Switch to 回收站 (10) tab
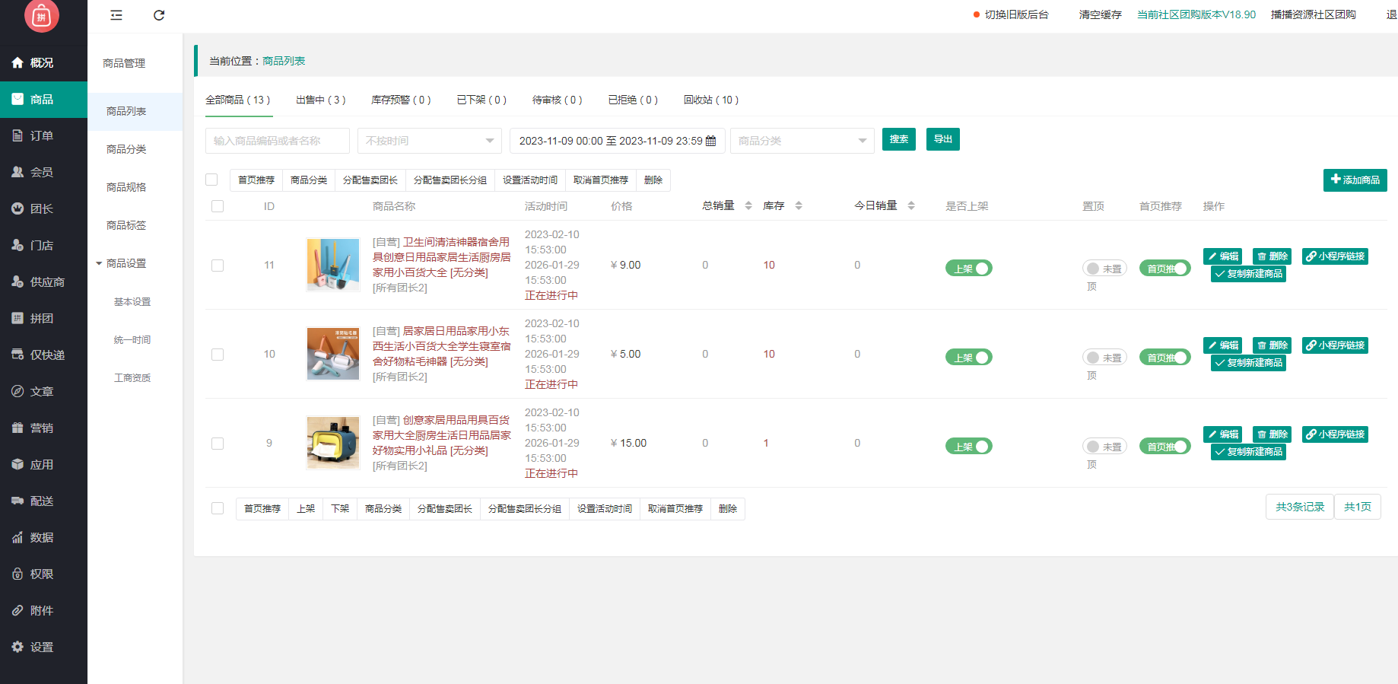 pyautogui.click(x=710, y=100)
